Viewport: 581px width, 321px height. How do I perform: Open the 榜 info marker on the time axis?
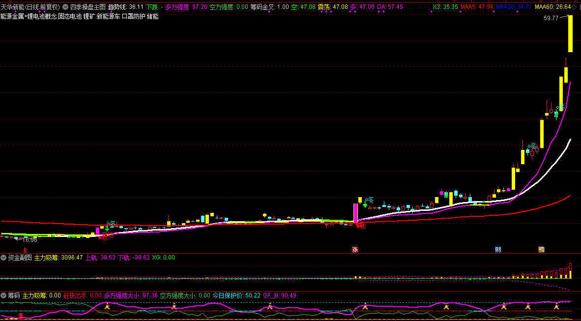pos(542,250)
